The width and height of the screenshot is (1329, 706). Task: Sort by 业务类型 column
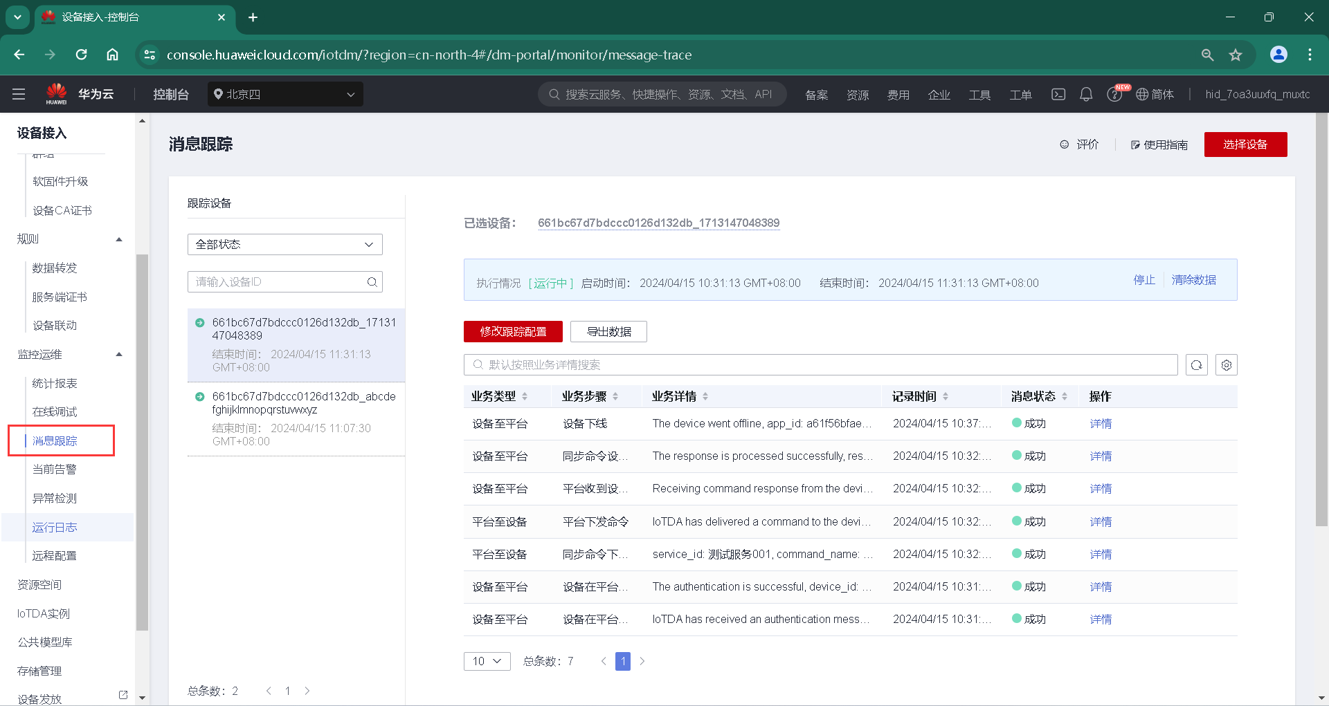(525, 396)
